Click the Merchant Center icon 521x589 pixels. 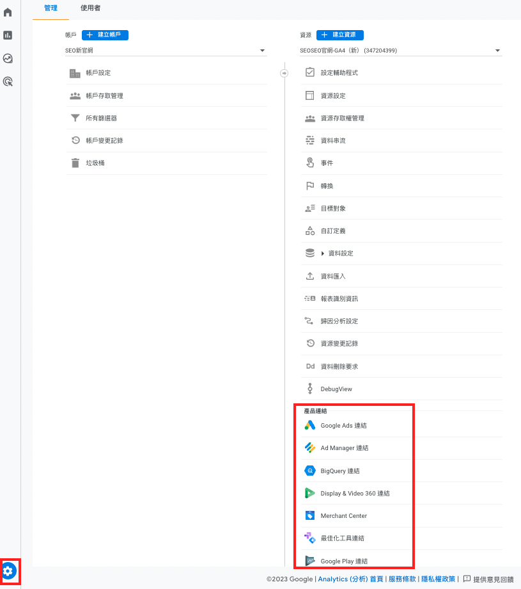pyautogui.click(x=310, y=516)
